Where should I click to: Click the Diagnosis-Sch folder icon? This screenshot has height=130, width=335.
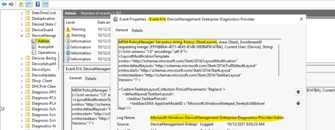click(x=27, y=109)
